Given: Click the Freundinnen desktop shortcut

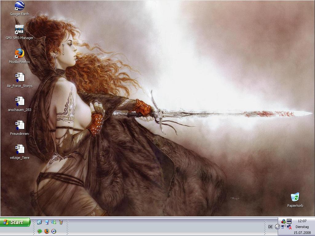Looking at the screenshot, I should point(19,125).
